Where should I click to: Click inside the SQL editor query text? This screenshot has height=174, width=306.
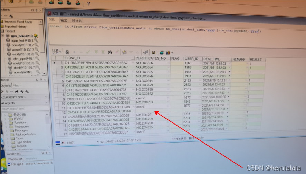(x=155, y=29)
